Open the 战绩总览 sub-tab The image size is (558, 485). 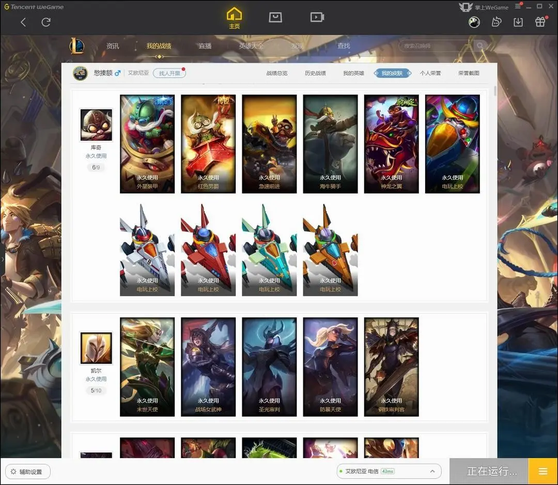click(x=277, y=73)
